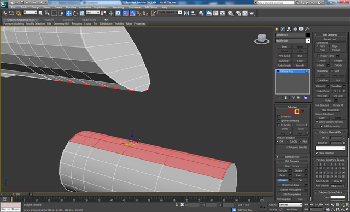Image resolution: width=350 pixels, height=212 pixels.
Task: Switch to the Utilities hammer panel
Action: (x=307, y=29)
